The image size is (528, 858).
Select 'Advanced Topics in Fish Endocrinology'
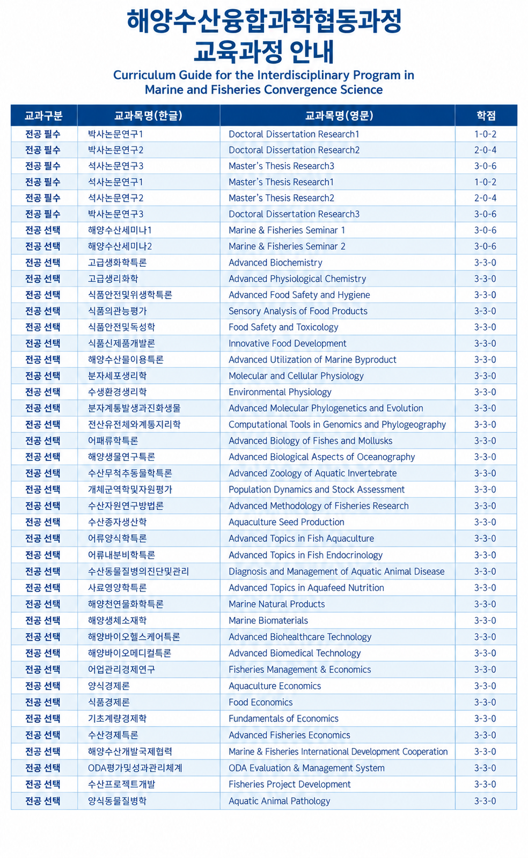[x=306, y=555]
